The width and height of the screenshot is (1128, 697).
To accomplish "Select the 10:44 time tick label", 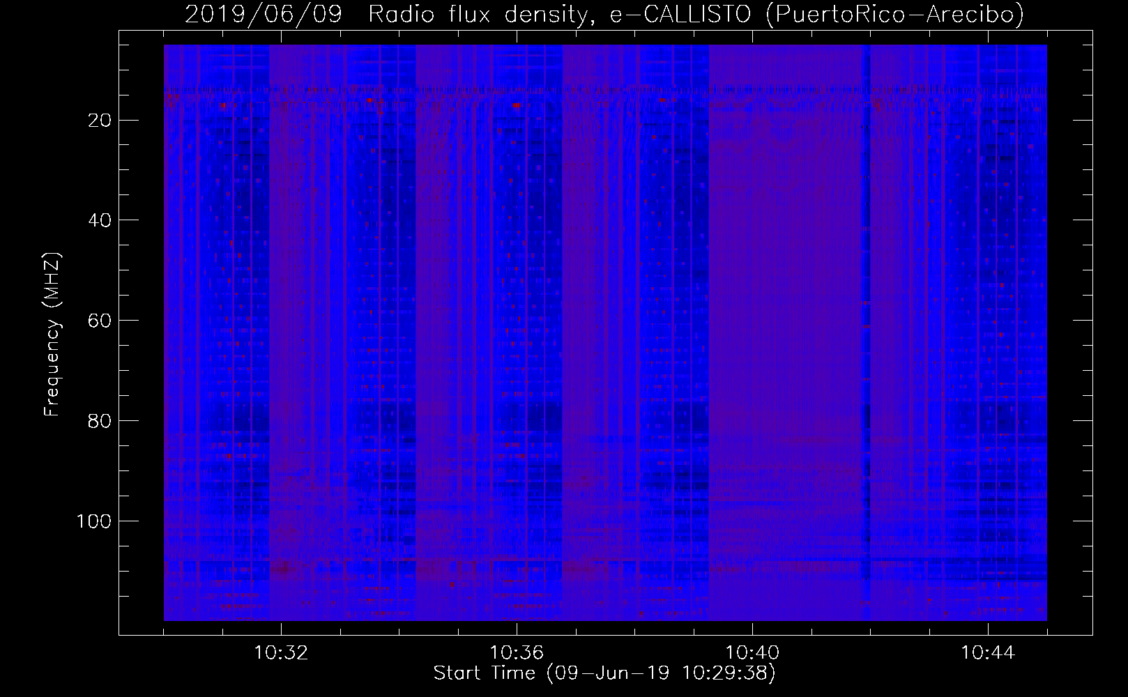I will tap(988, 653).
